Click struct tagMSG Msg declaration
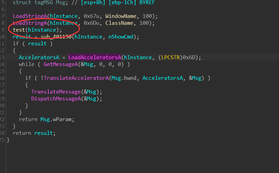 pyautogui.click(x=41, y=2)
